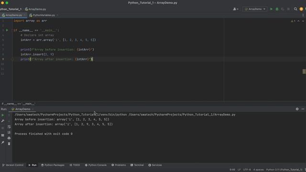Open Python 3.11 interpreter selector
The width and height of the screenshot is (306, 172).
[284, 170]
